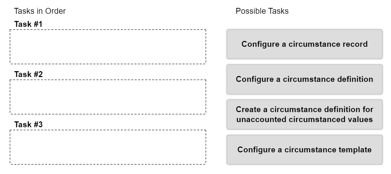Focus the dashed box under Task #3
391x174 pixels.
108,147
